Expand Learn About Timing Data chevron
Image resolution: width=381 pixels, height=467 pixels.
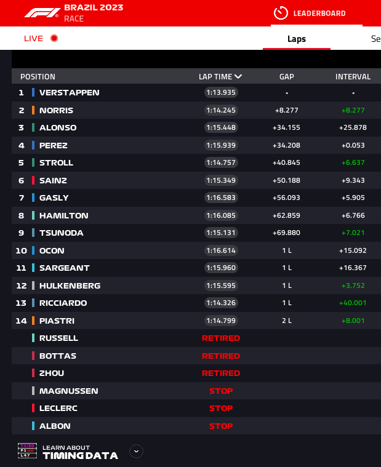point(136,451)
